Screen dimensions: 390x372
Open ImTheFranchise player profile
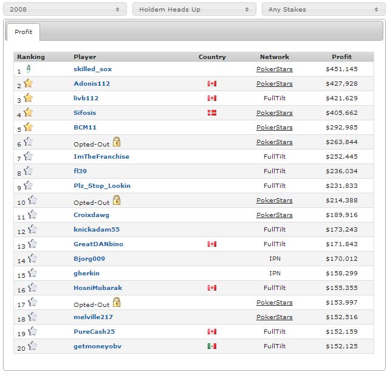click(x=101, y=156)
